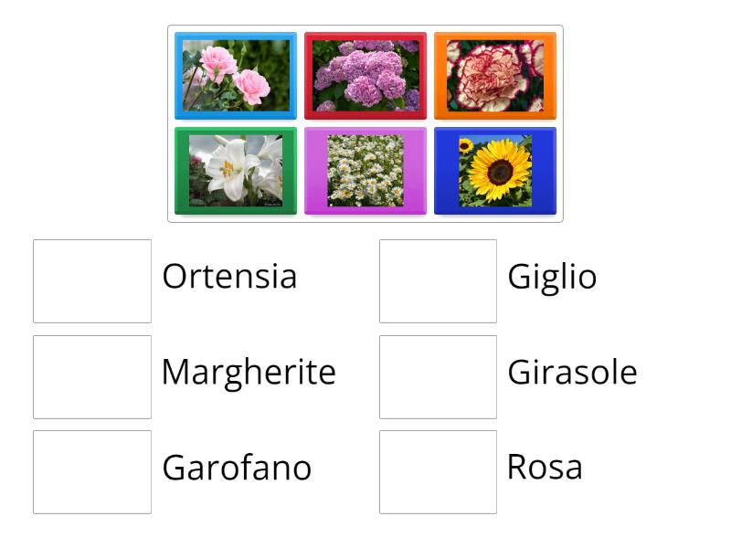
Task: Select the daisies field image tile
Action: [365, 171]
